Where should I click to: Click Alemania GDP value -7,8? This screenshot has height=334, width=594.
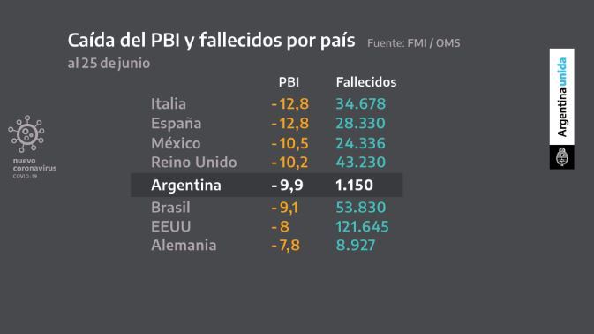286,246
